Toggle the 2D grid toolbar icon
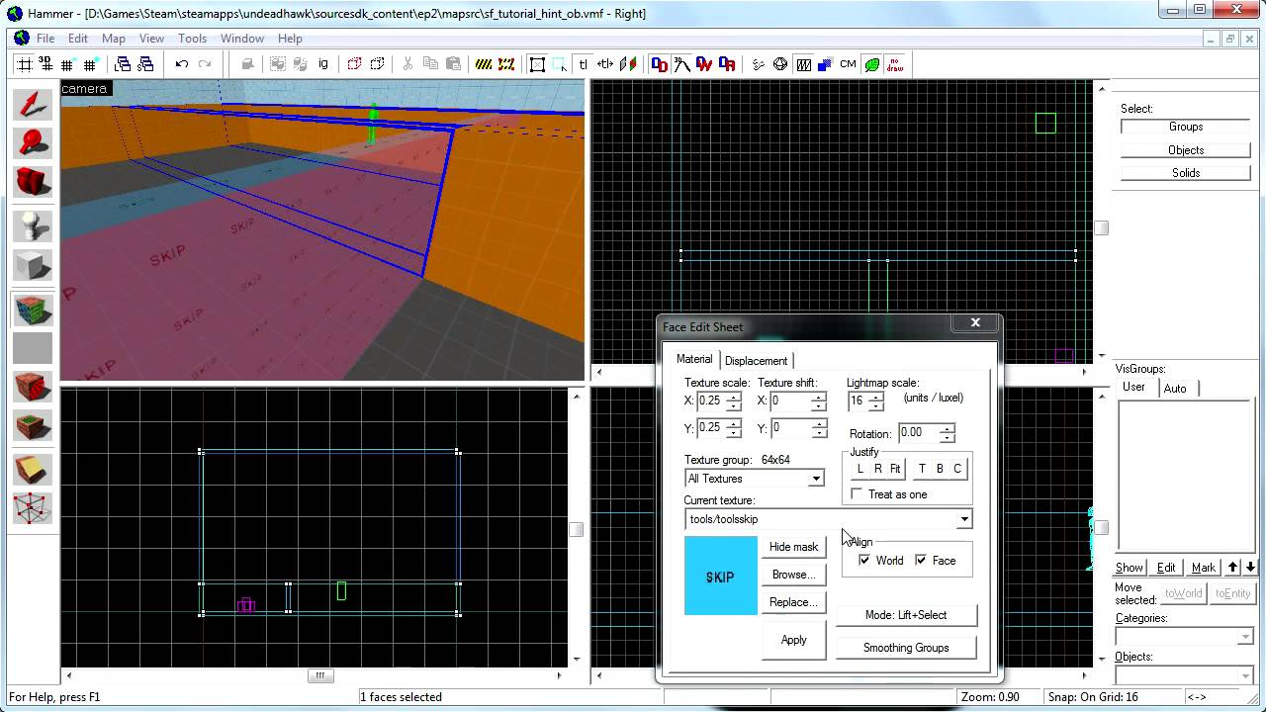 coord(25,64)
